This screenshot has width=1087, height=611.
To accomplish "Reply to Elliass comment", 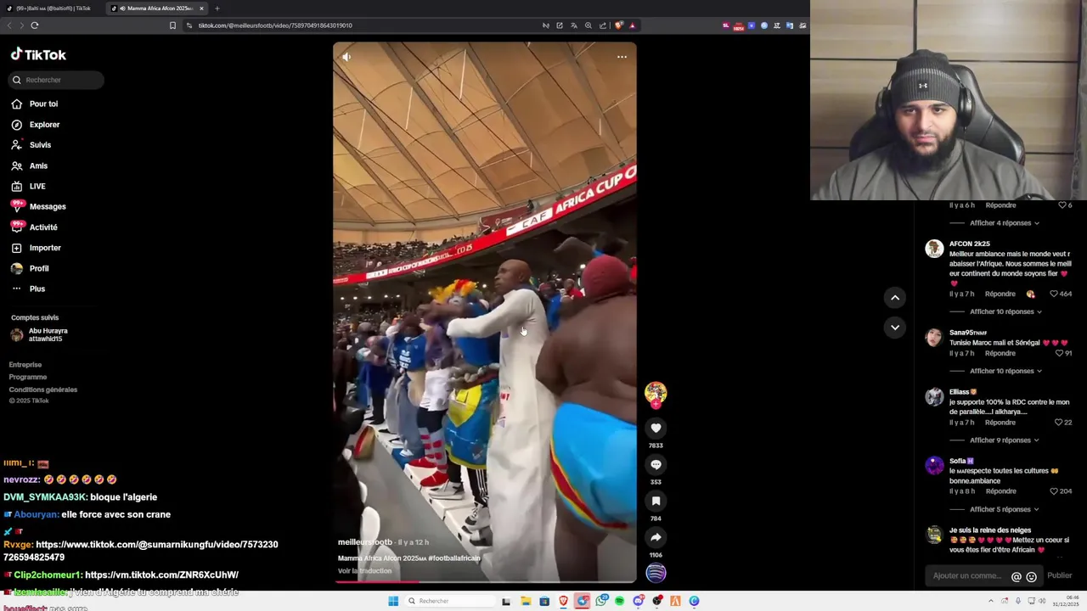I will 1000,423.
